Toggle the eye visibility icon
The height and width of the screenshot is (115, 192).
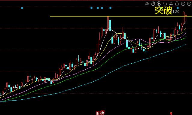[x=147, y=4]
